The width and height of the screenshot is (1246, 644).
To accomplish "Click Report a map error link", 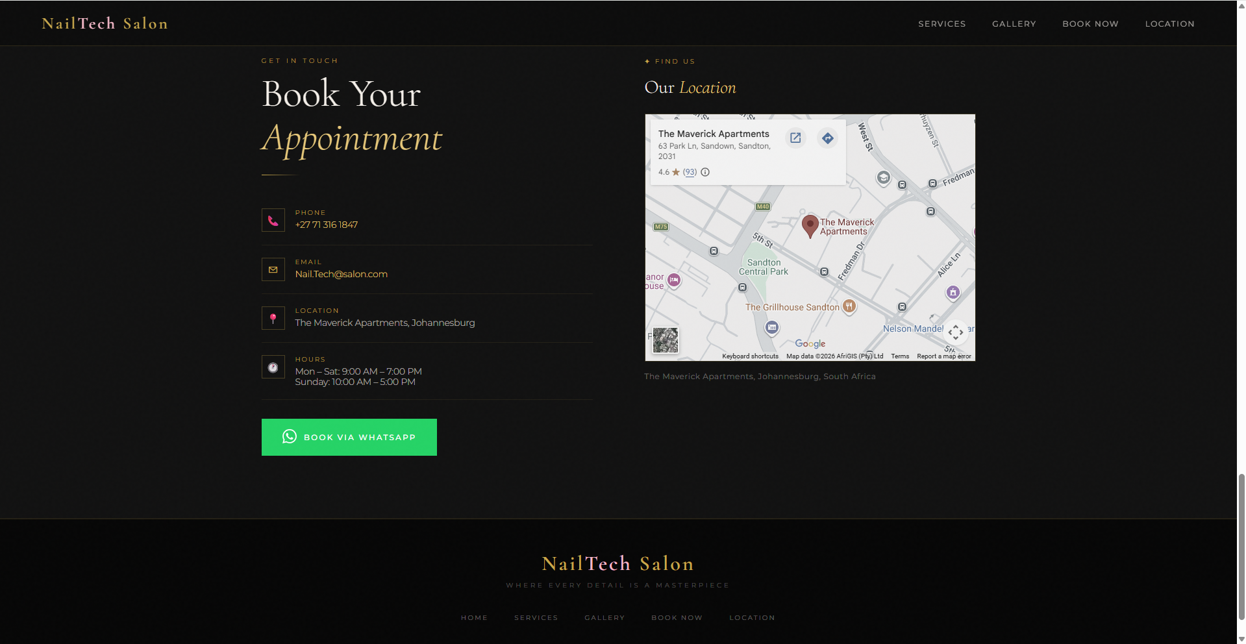I will [944, 356].
